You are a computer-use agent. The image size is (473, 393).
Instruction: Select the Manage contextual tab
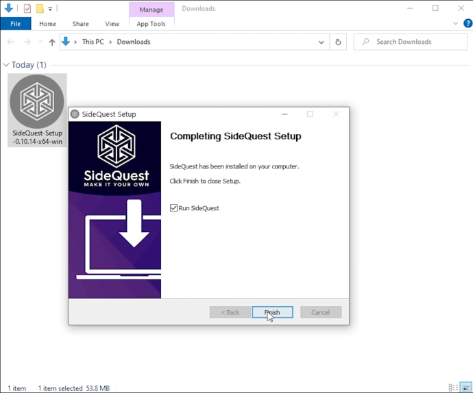click(x=151, y=10)
